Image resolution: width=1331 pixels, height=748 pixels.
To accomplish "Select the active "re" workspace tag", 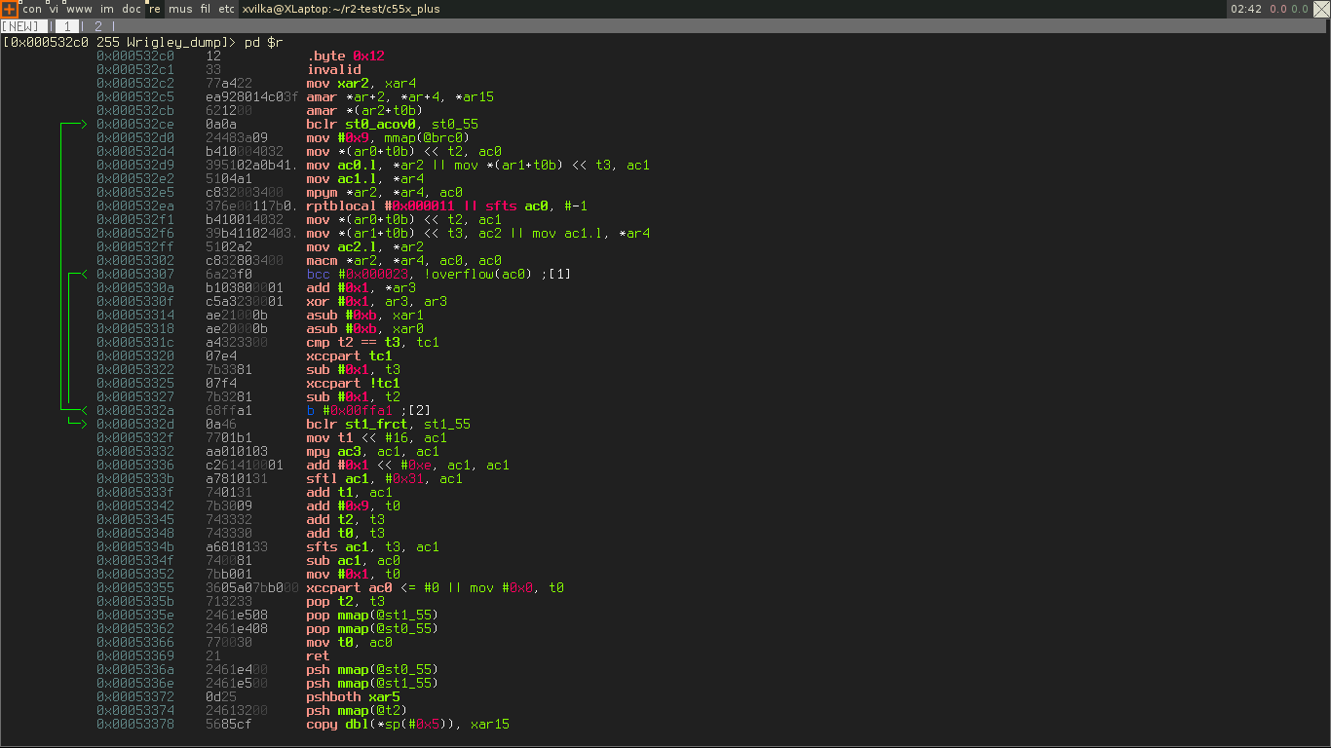I will pos(155,9).
